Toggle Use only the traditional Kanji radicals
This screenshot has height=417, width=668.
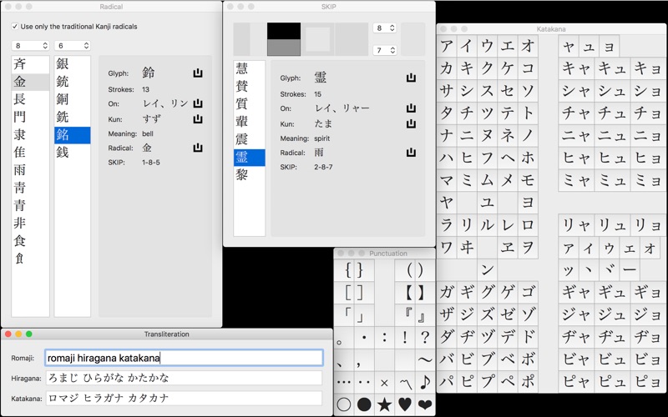15,27
